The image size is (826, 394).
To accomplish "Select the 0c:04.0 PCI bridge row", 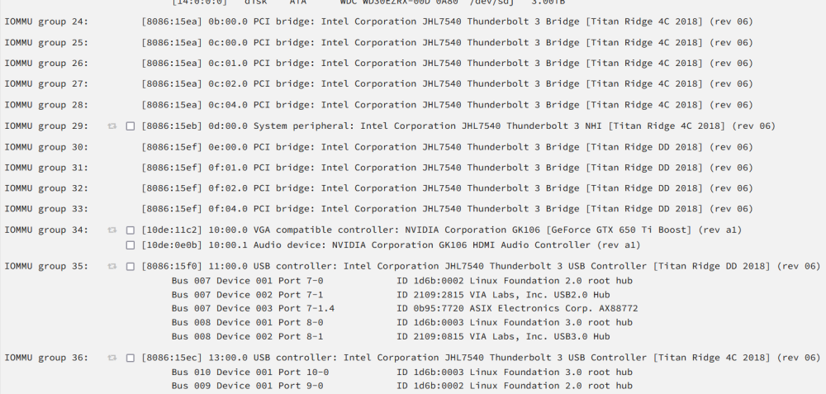I will coord(447,105).
